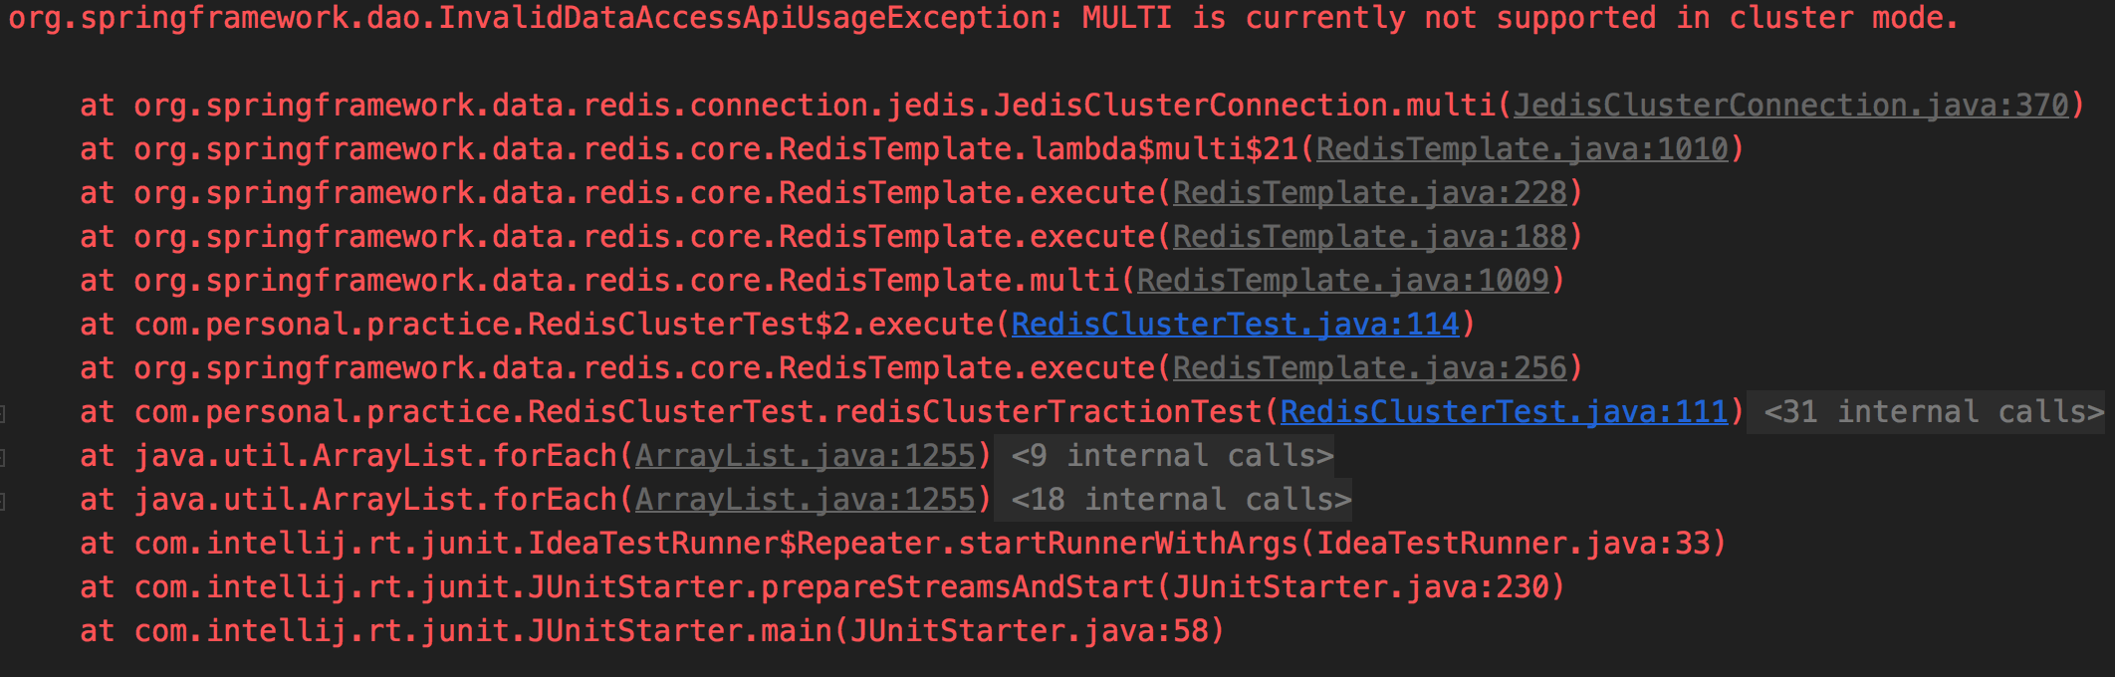This screenshot has height=677, width=2115.
Task: Open the JedisClusterConnection.java:370 link
Action: [x=1791, y=105]
